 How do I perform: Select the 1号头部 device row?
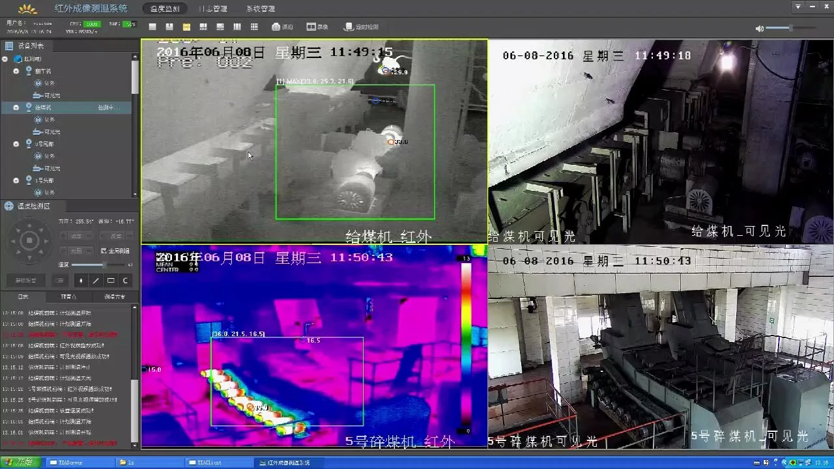coord(65,180)
